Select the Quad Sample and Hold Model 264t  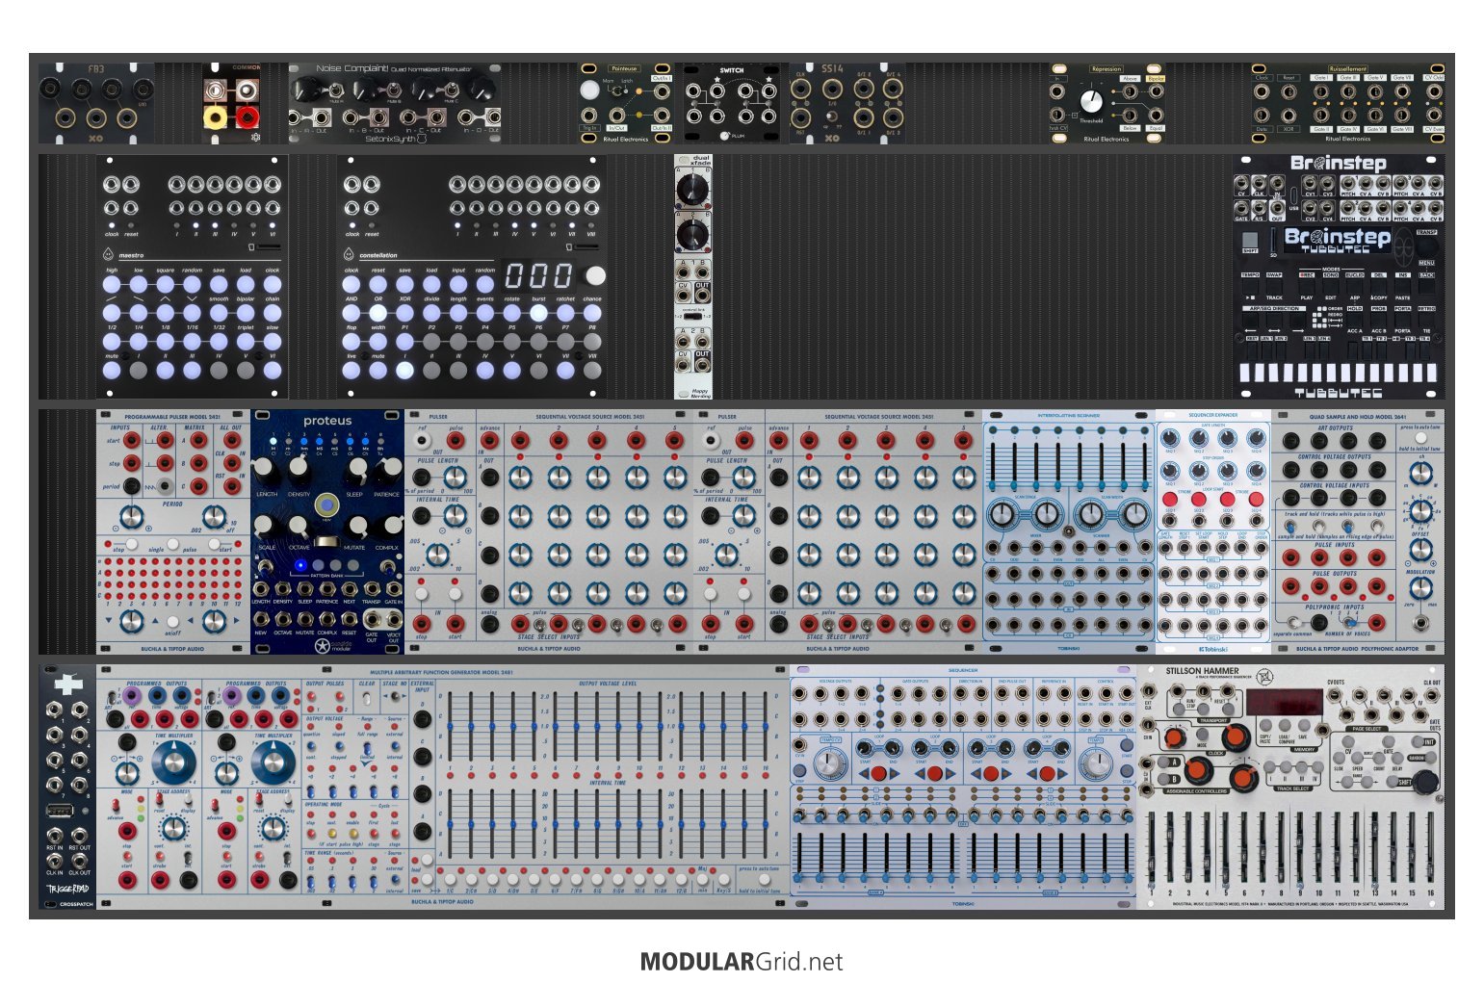[x=1358, y=531]
